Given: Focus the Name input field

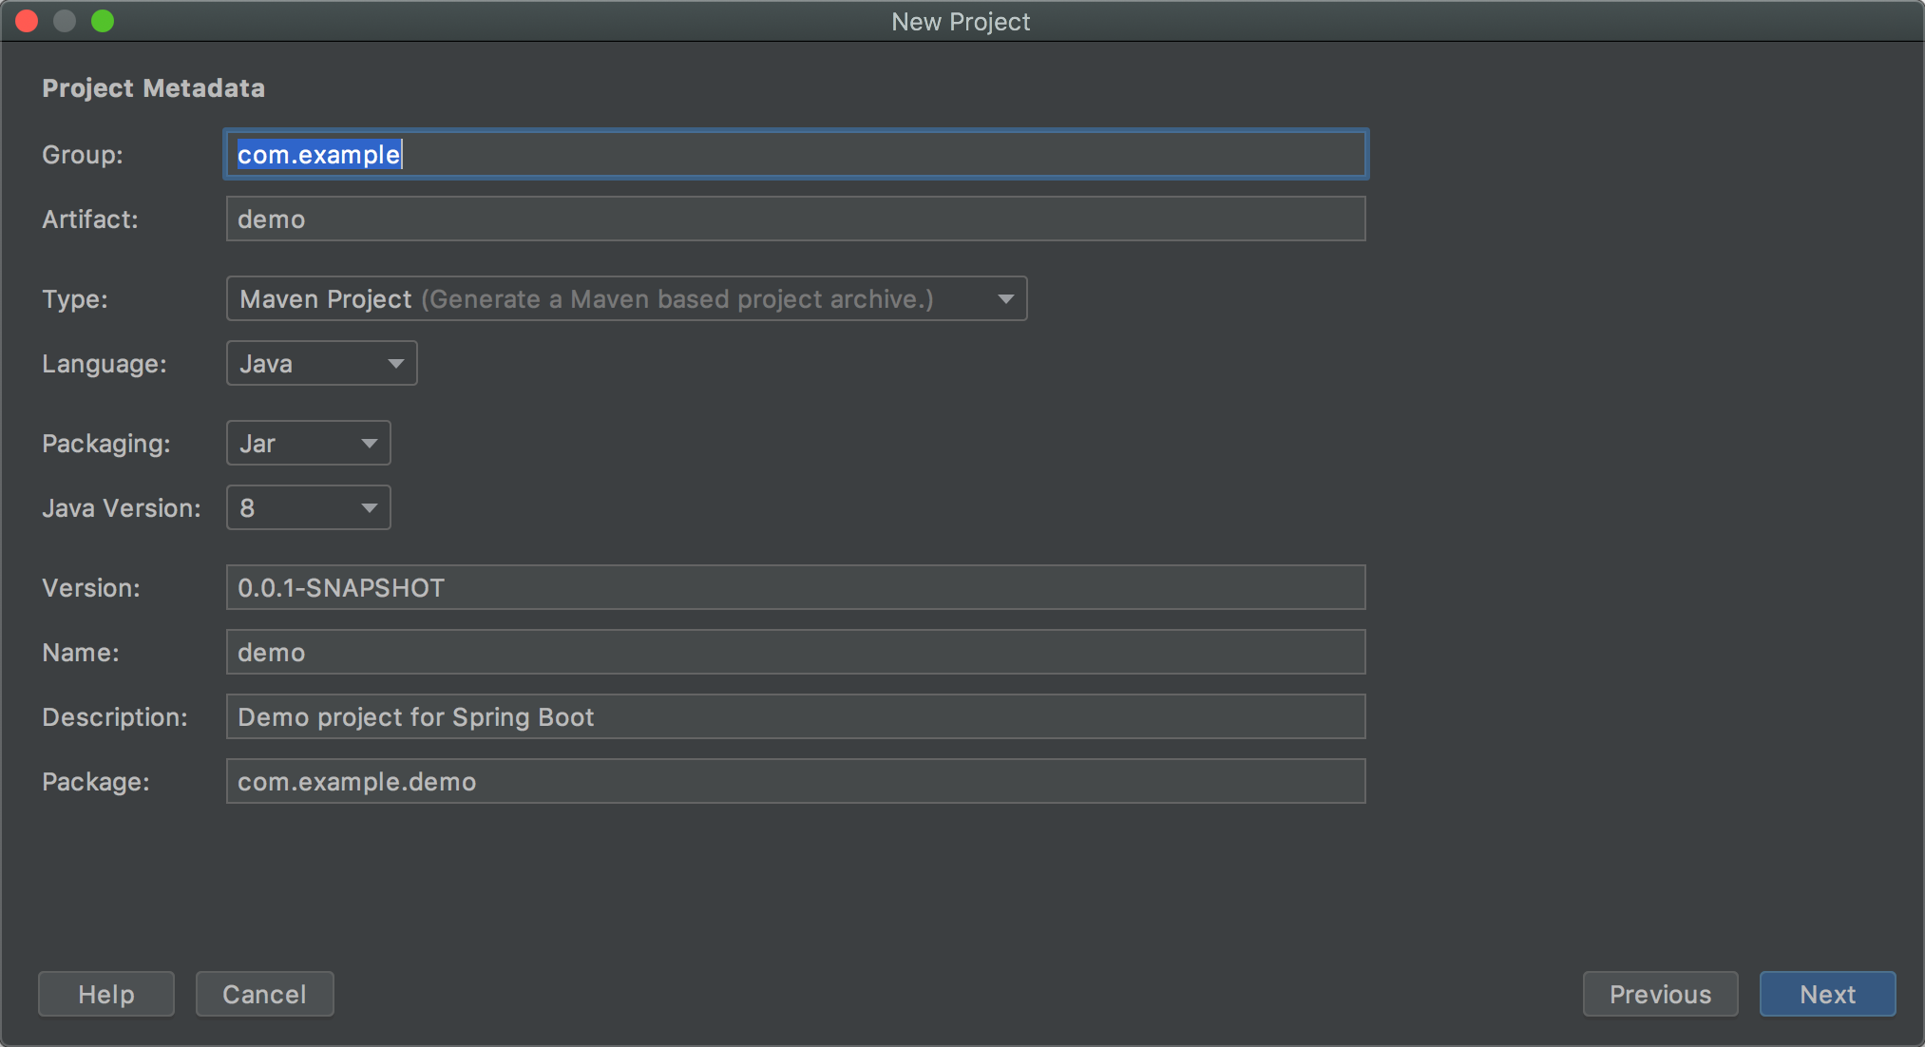Looking at the screenshot, I should tap(795, 652).
